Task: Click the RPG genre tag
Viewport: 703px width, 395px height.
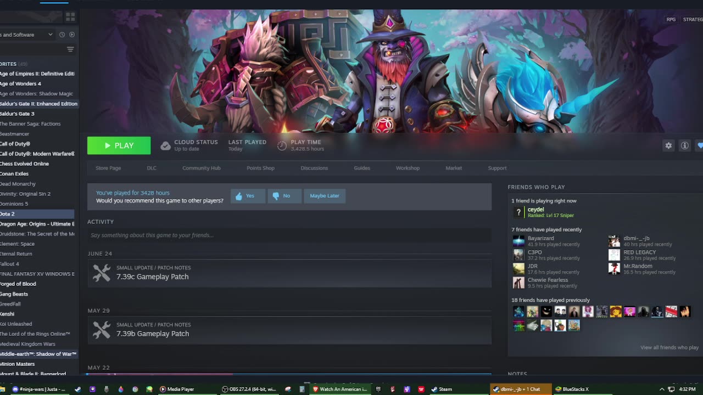Action: [x=671, y=20]
